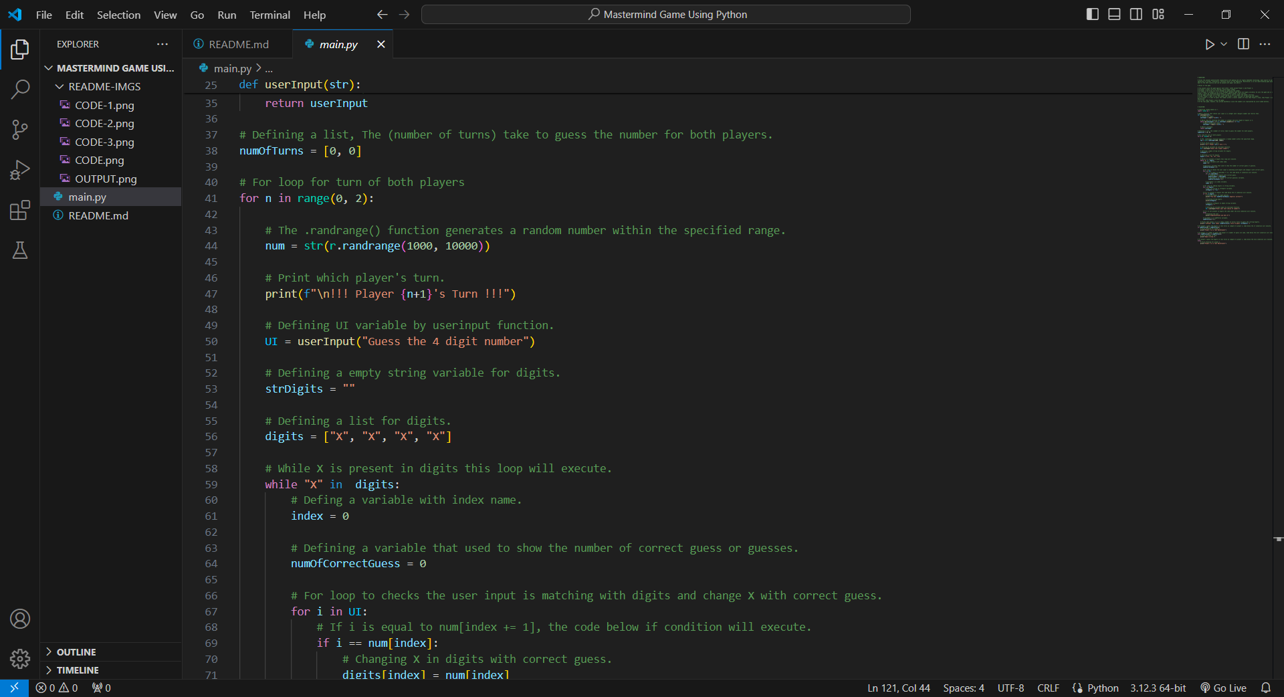Open the Accounts menu

pyautogui.click(x=20, y=619)
